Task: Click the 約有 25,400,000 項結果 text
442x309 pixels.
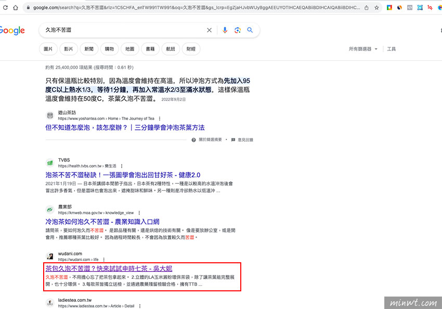Action: pos(89,68)
